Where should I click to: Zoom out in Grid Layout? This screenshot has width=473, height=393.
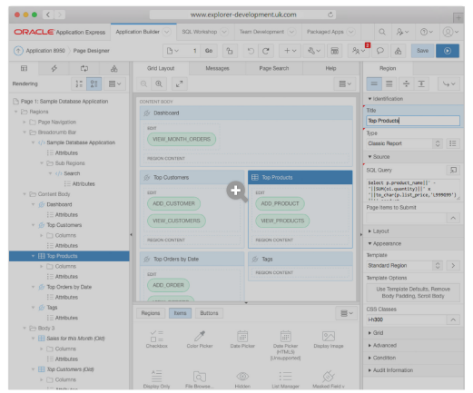pyautogui.click(x=143, y=84)
